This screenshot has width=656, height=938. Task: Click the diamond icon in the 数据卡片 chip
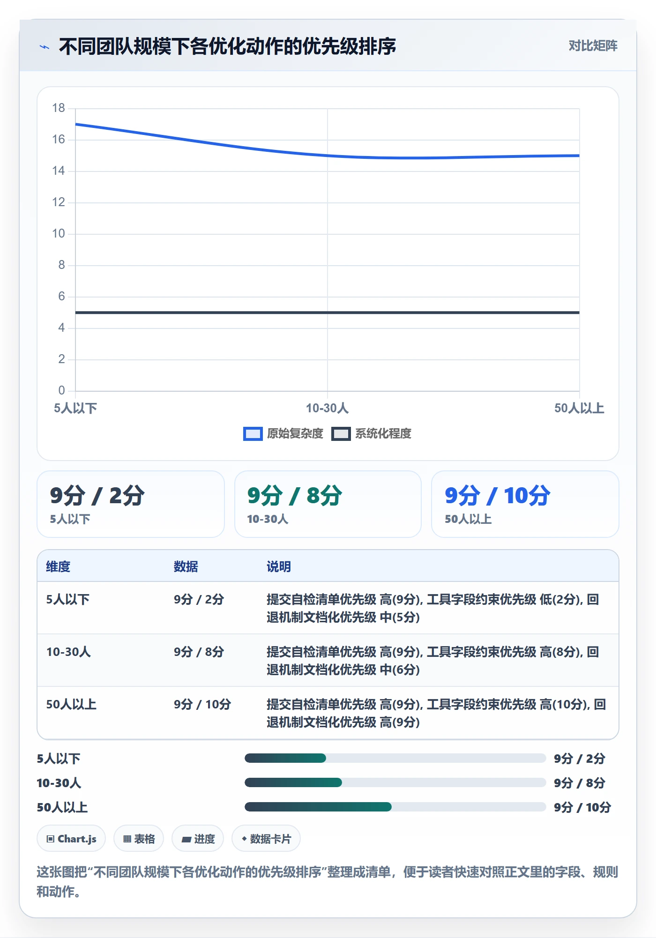(244, 839)
